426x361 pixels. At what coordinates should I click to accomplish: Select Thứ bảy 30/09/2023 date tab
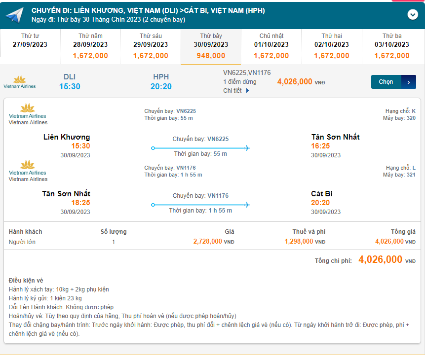(211, 47)
